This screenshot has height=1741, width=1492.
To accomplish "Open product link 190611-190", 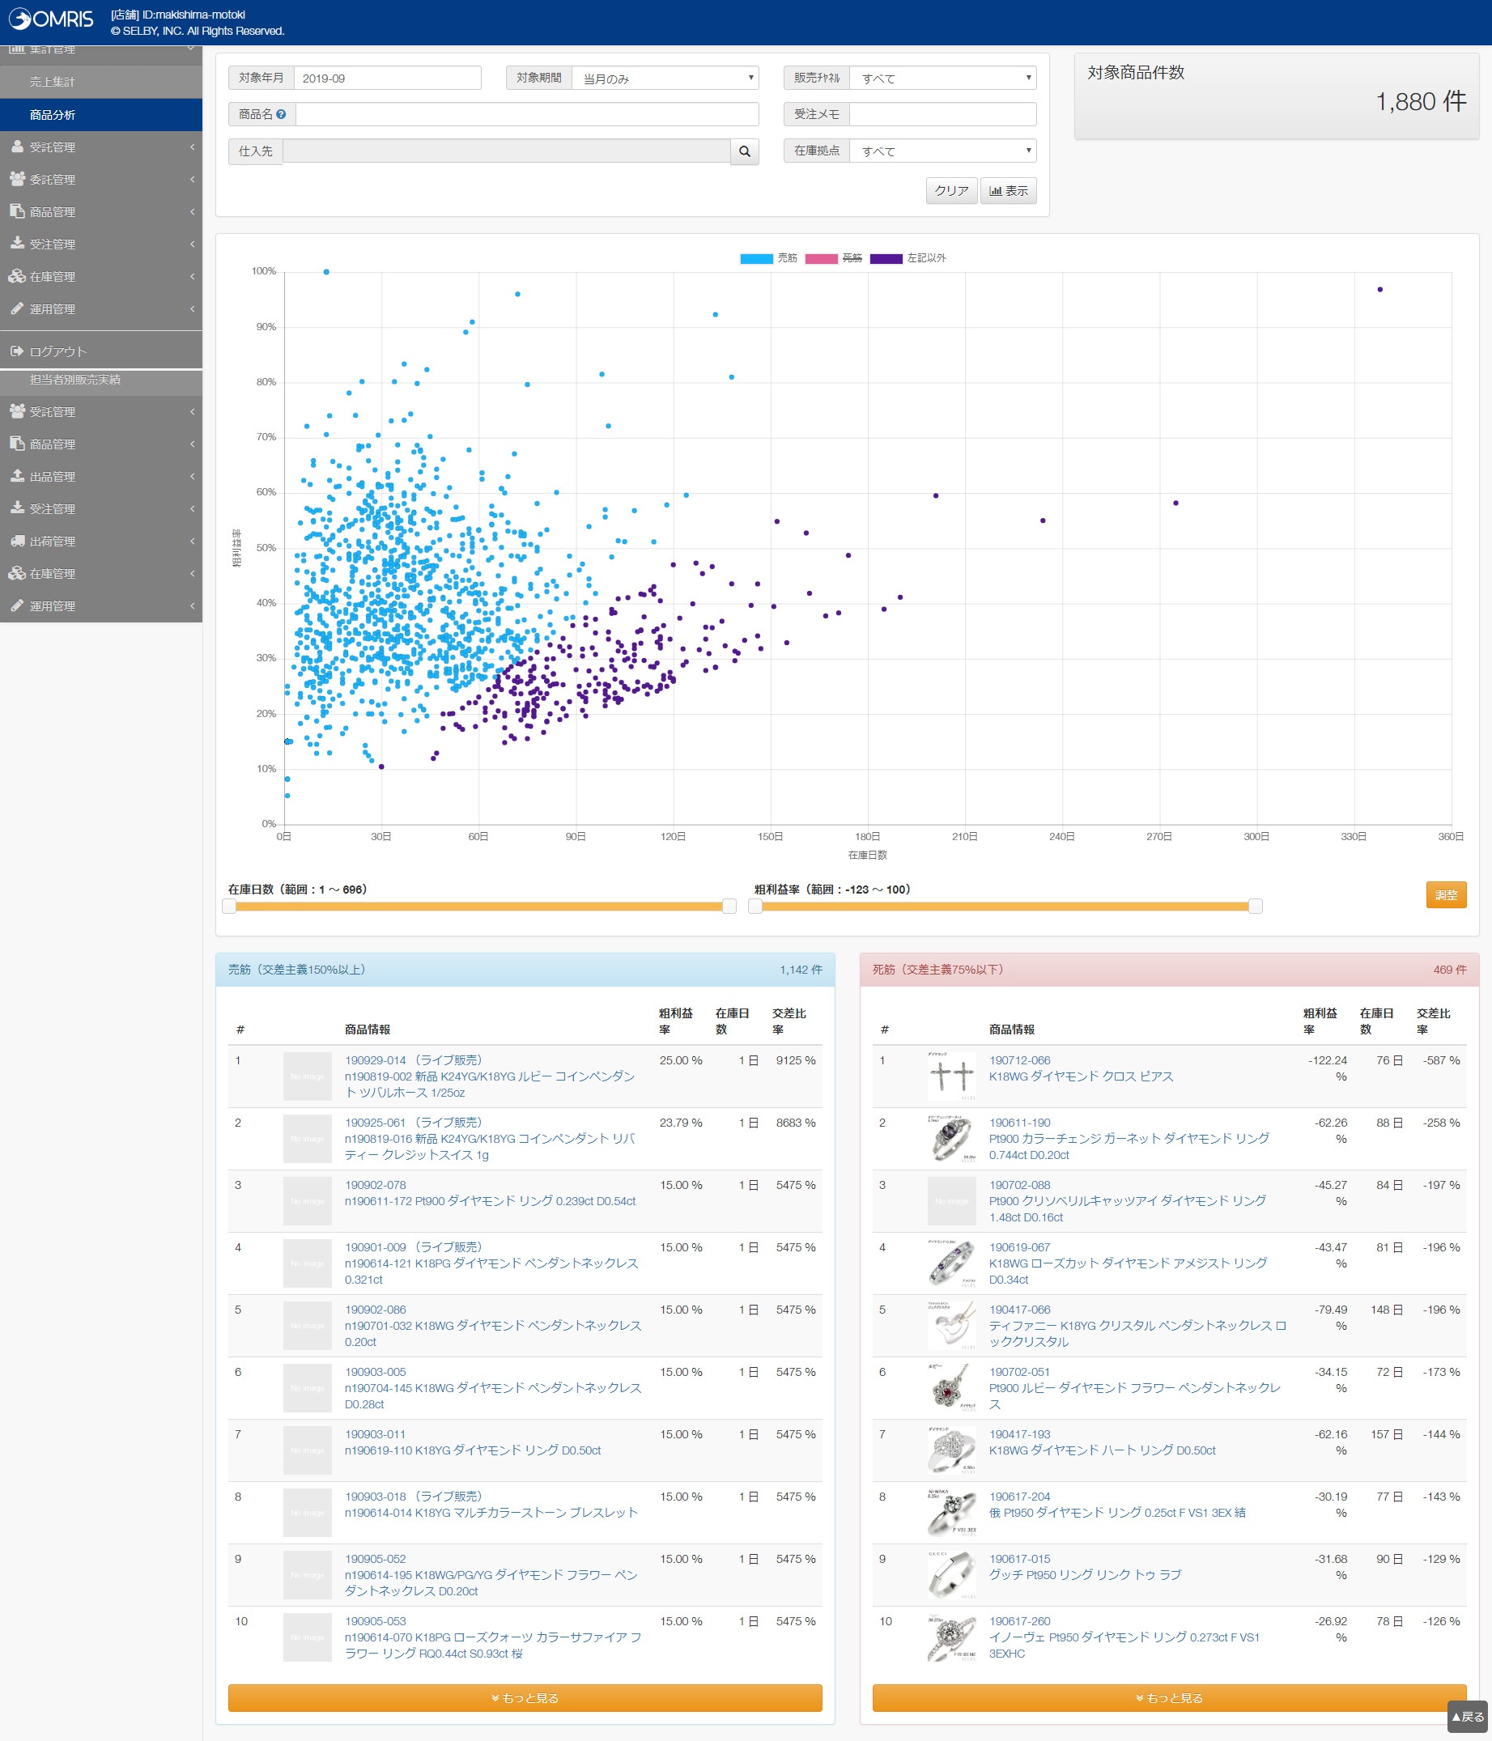I will (x=1019, y=1123).
